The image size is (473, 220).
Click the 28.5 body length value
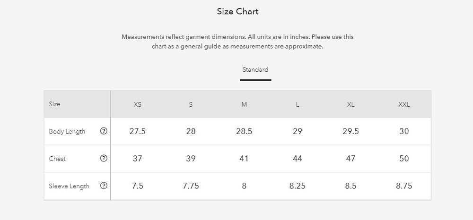tap(244, 131)
